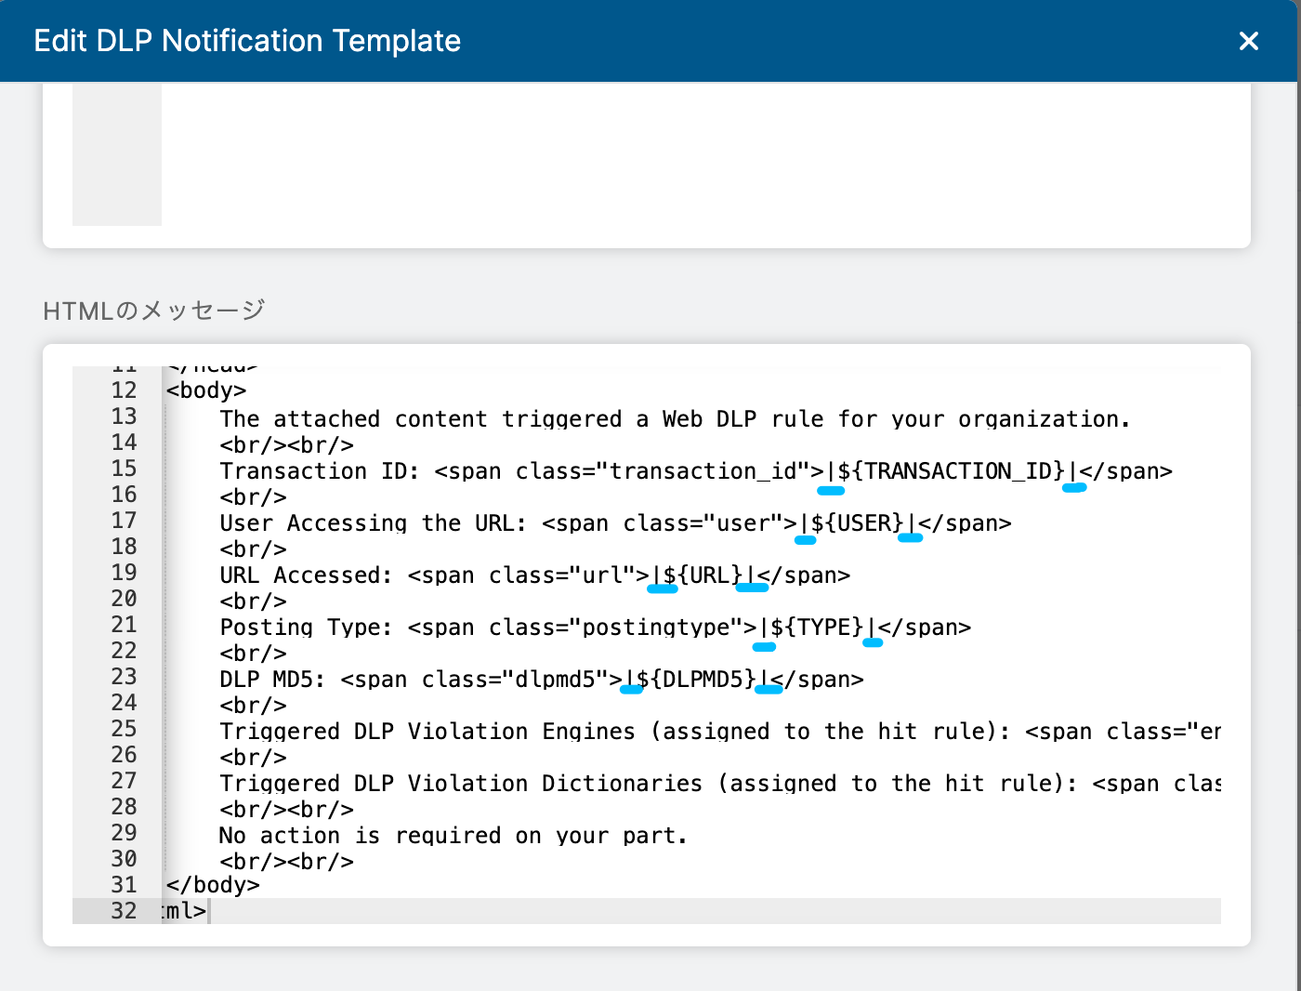Screen dimensions: 1301x991
Task: Place cursor on the ${DLPMD5} placeholder
Action: pos(696,680)
